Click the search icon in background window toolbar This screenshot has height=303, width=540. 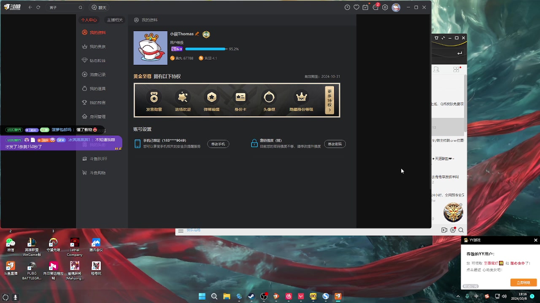[461, 230]
